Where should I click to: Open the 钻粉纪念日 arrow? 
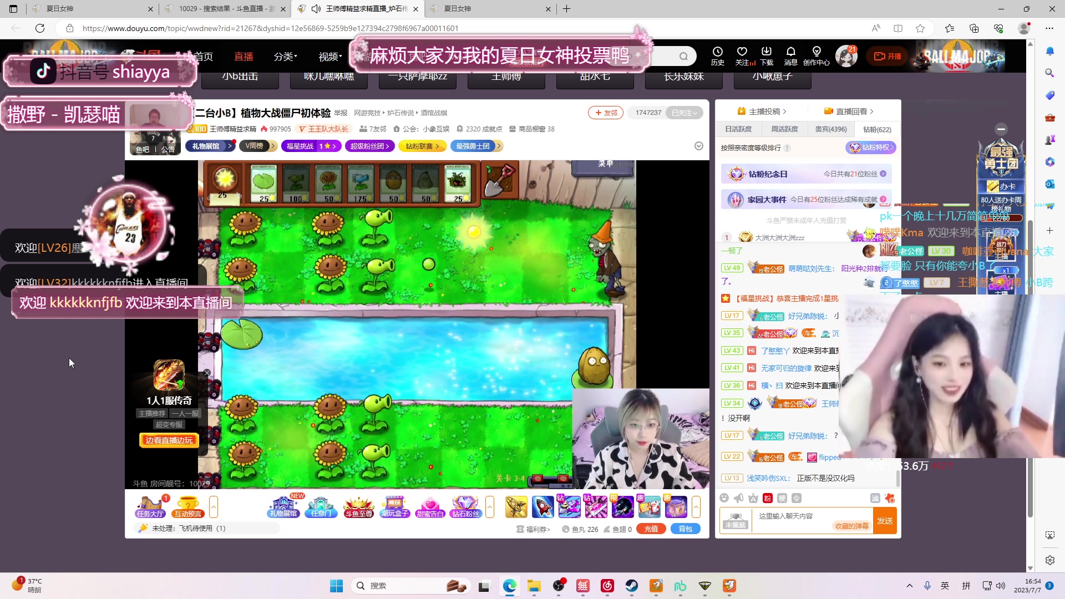(x=883, y=174)
